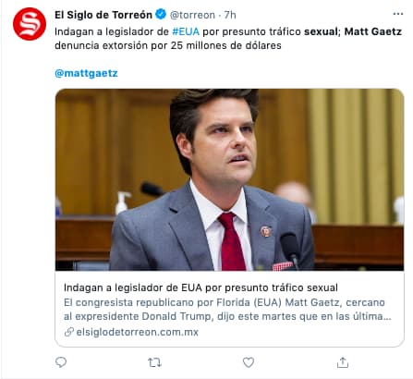Click the card headline about tráfico sexual
The height and width of the screenshot is (379, 413).
[200, 287]
